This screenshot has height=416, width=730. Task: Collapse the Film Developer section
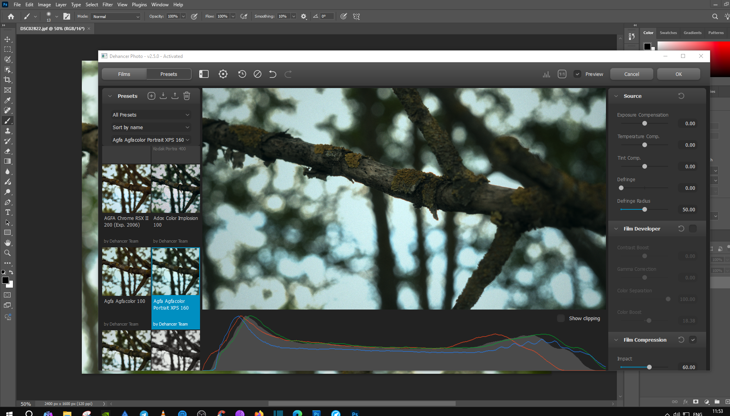[616, 229]
